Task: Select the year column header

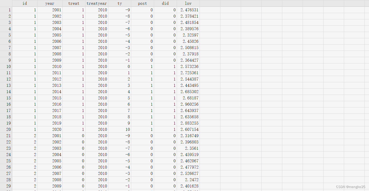Action: pos(50,4)
